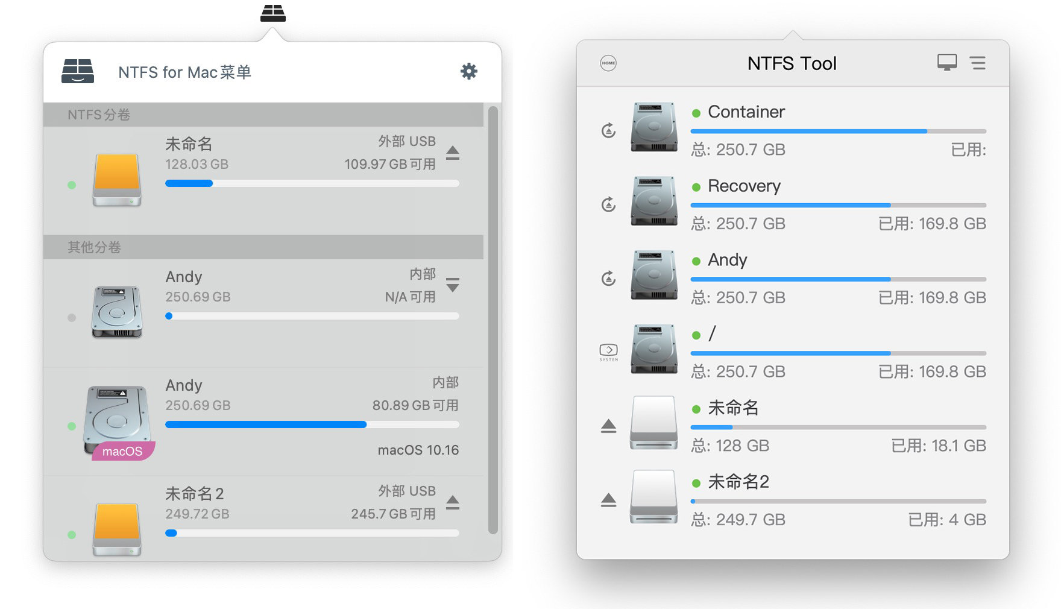This screenshot has height=609, width=1061.
Task: Mount the internal Andy N/A volume
Action: coord(453,285)
